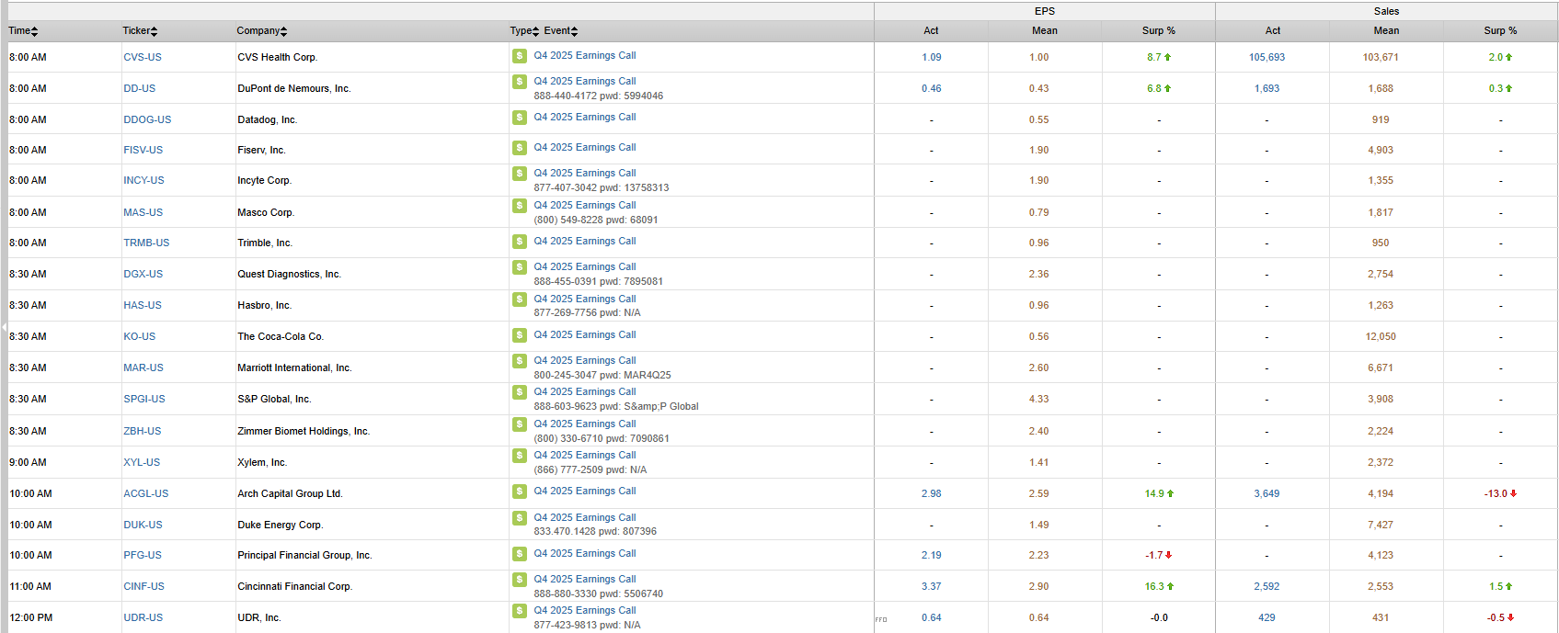Click the dollar icon for Principal Financial Group
Image resolution: width=1559 pixels, height=633 pixels.
pos(520,554)
